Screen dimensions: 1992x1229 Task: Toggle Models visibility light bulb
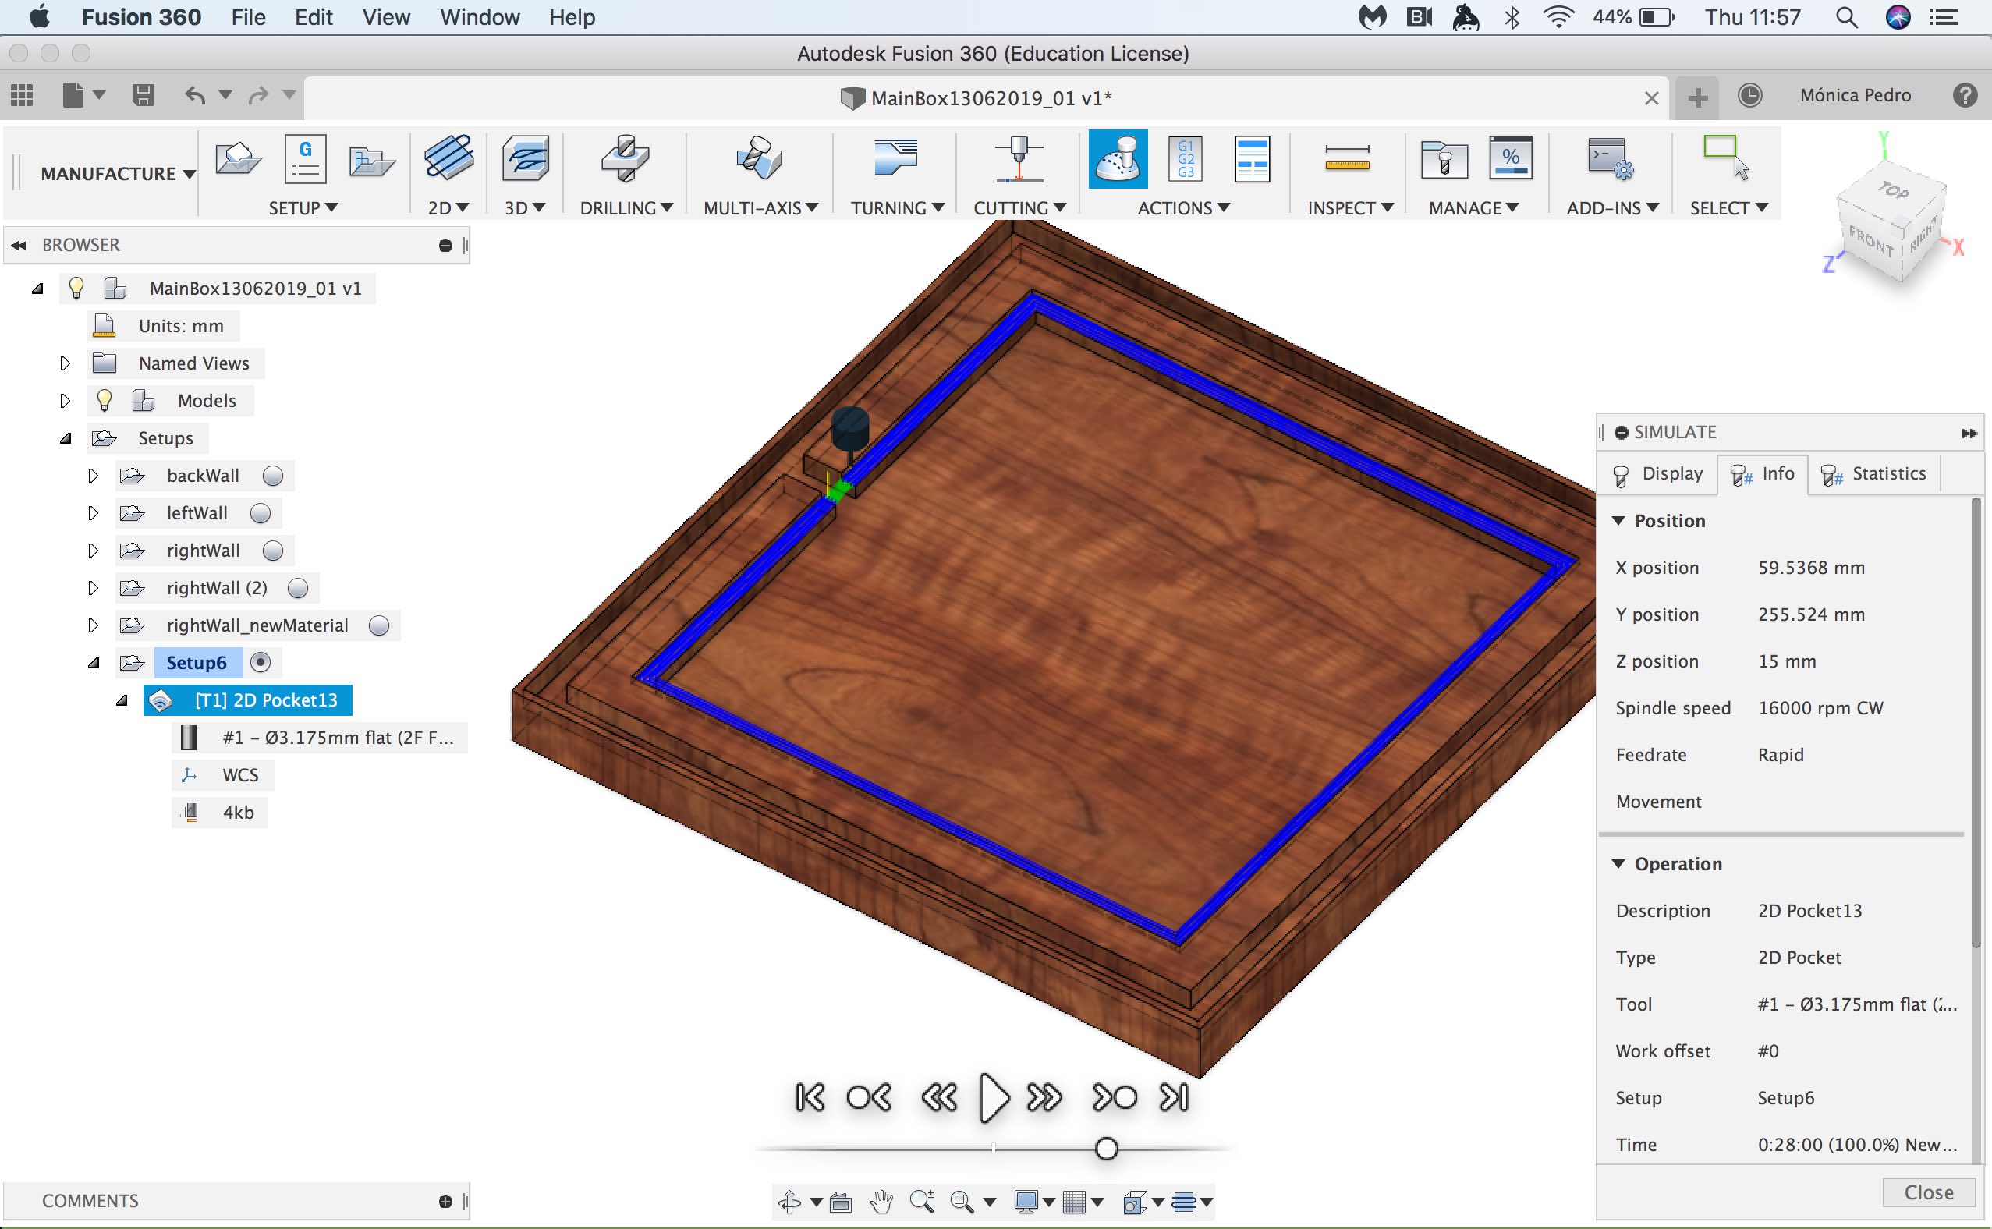click(x=104, y=400)
